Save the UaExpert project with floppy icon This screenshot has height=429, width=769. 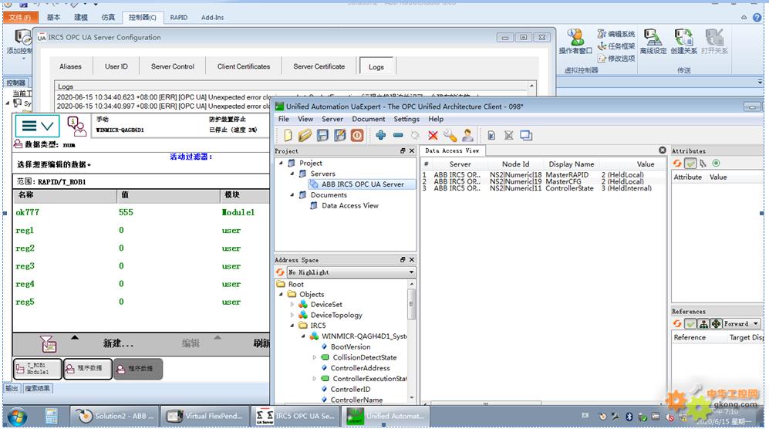pyautogui.click(x=322, y=135)
